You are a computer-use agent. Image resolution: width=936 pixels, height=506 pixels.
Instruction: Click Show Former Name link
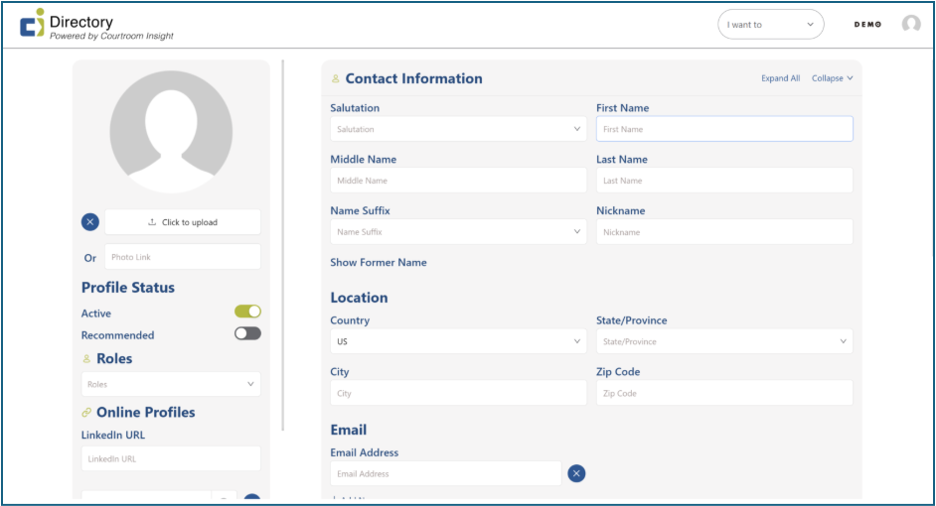coord(379,263)
